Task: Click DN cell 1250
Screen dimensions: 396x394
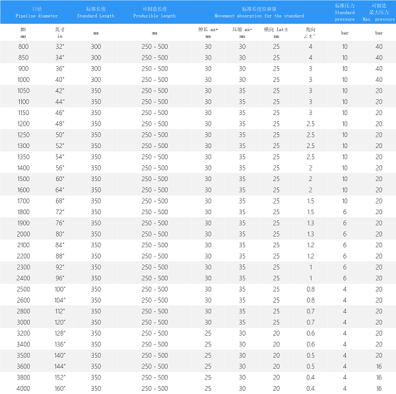Action: coord(23,135)
